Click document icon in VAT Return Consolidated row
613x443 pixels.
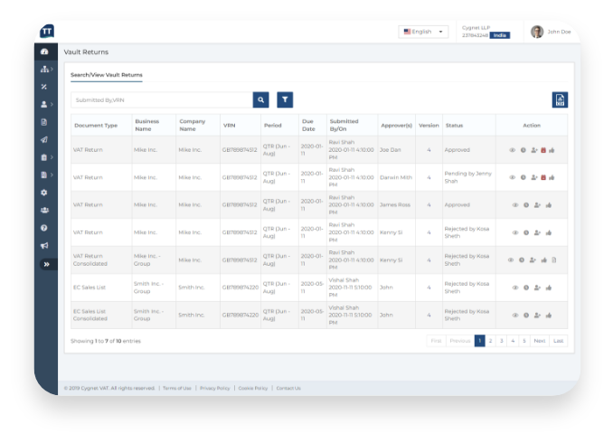pyautogui.click(x=554, y=260)
